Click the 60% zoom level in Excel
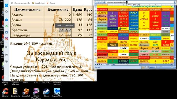The height and width of the screenshot is (99, 177). [152, 67]
